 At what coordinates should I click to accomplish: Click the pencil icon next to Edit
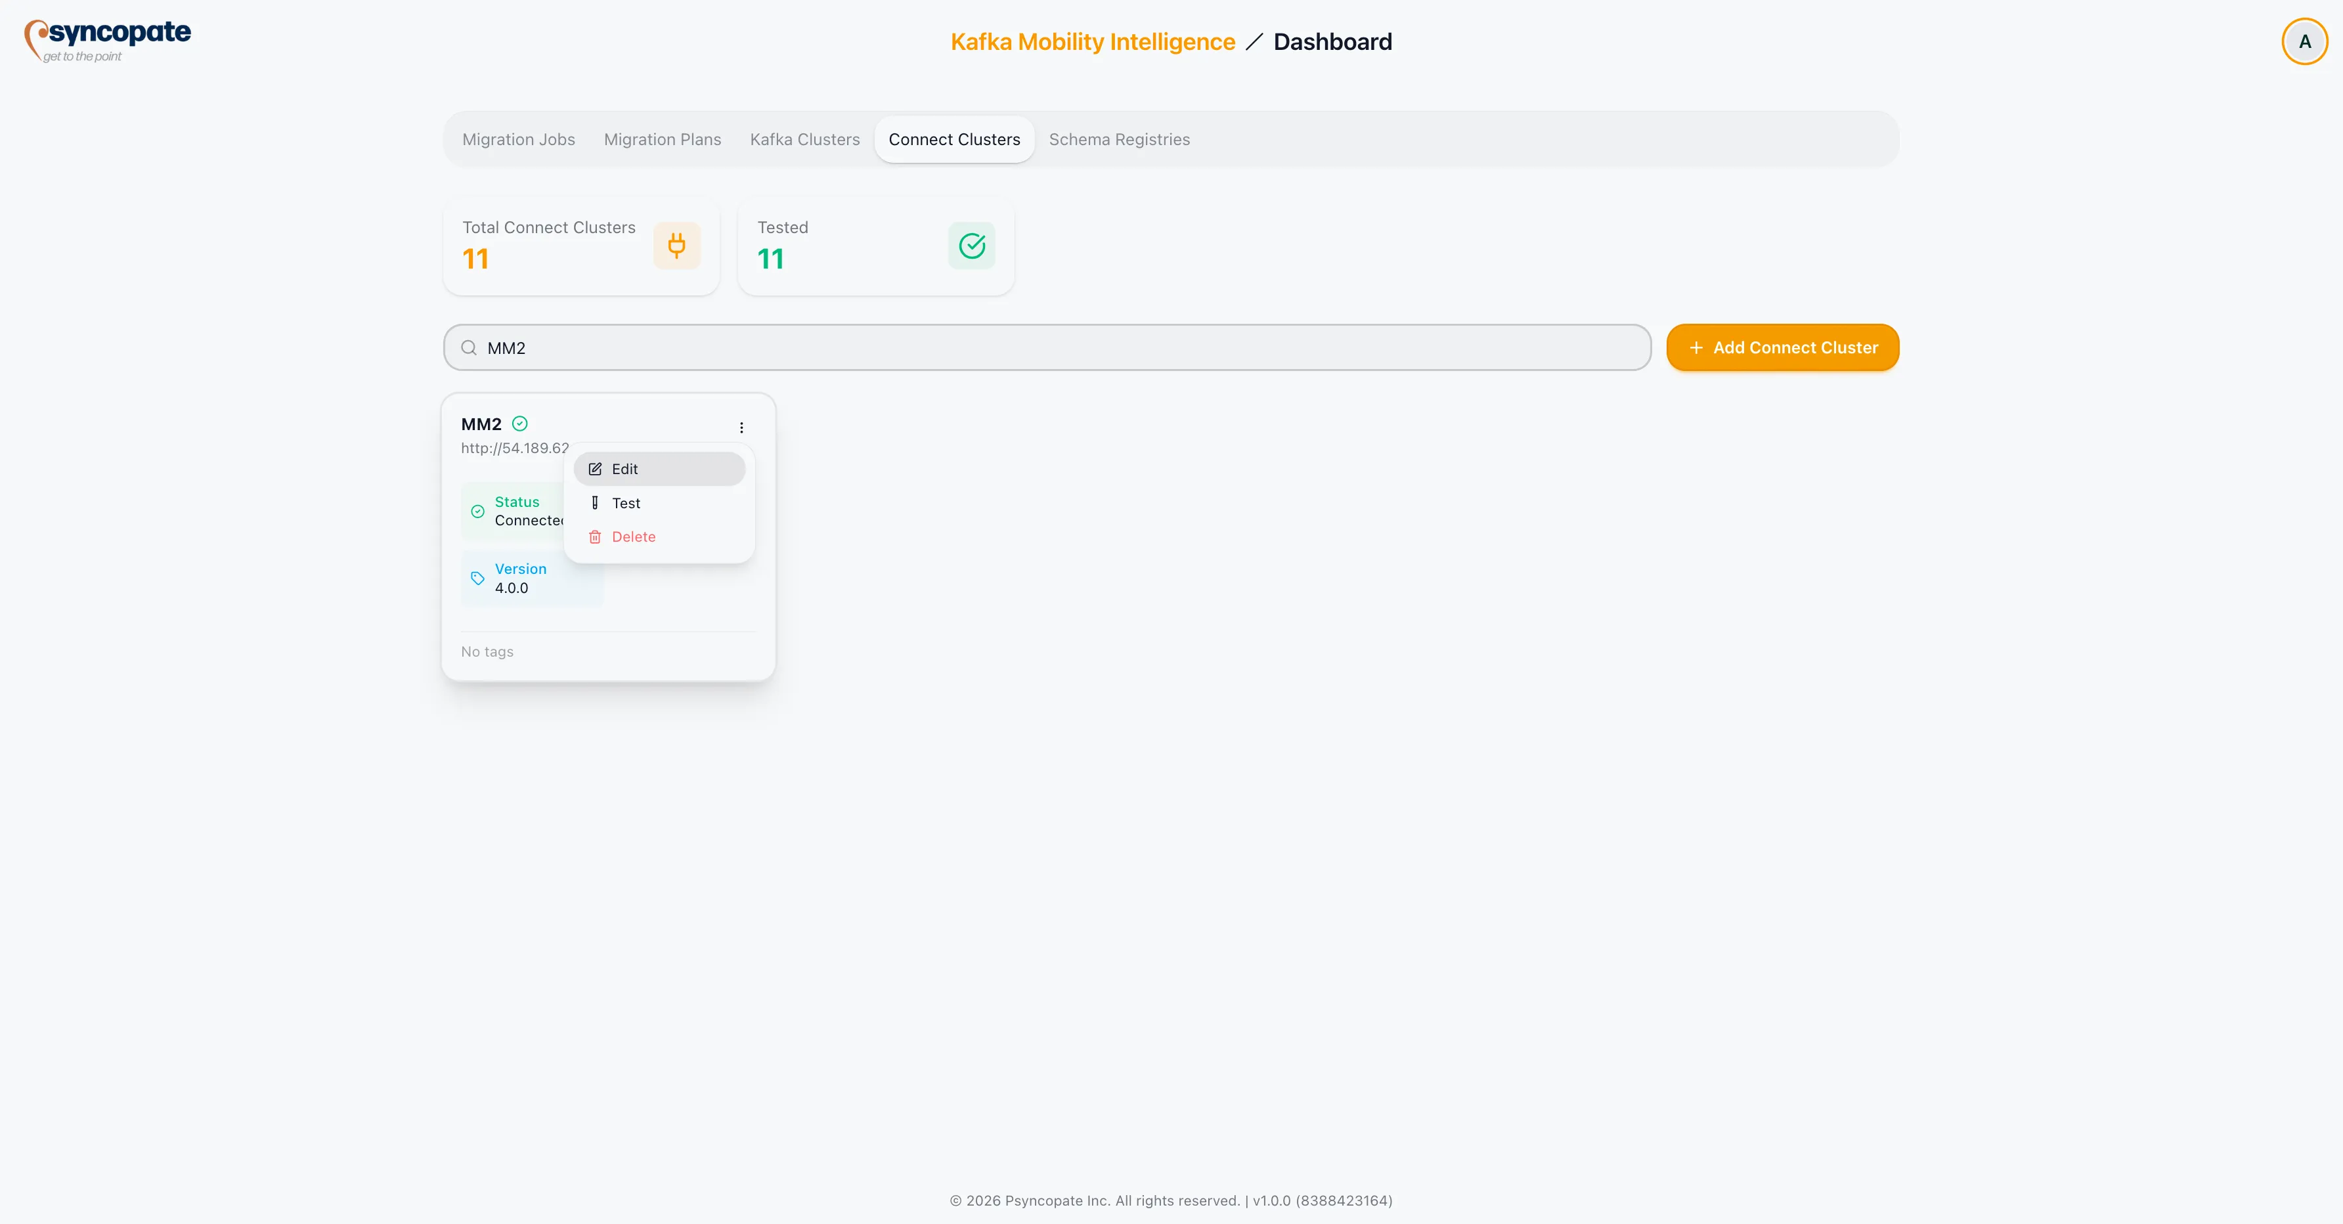click(x=596, y=468)
